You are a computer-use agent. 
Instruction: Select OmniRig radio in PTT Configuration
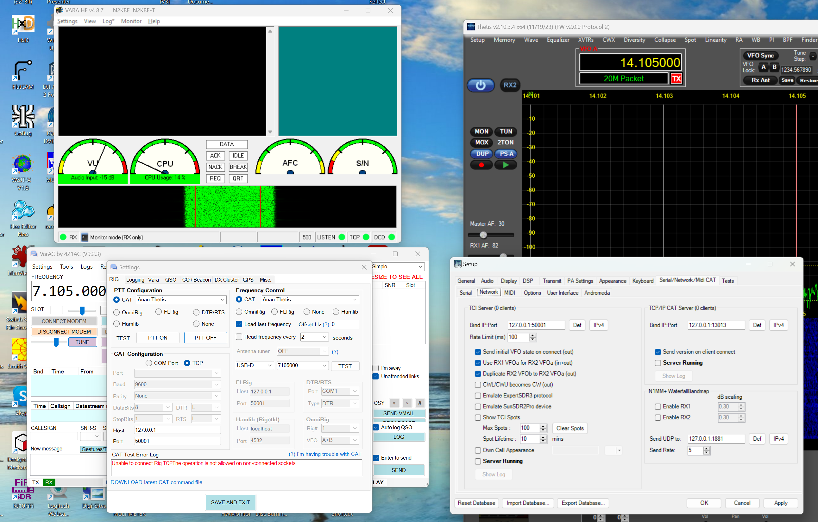point(116,312)
